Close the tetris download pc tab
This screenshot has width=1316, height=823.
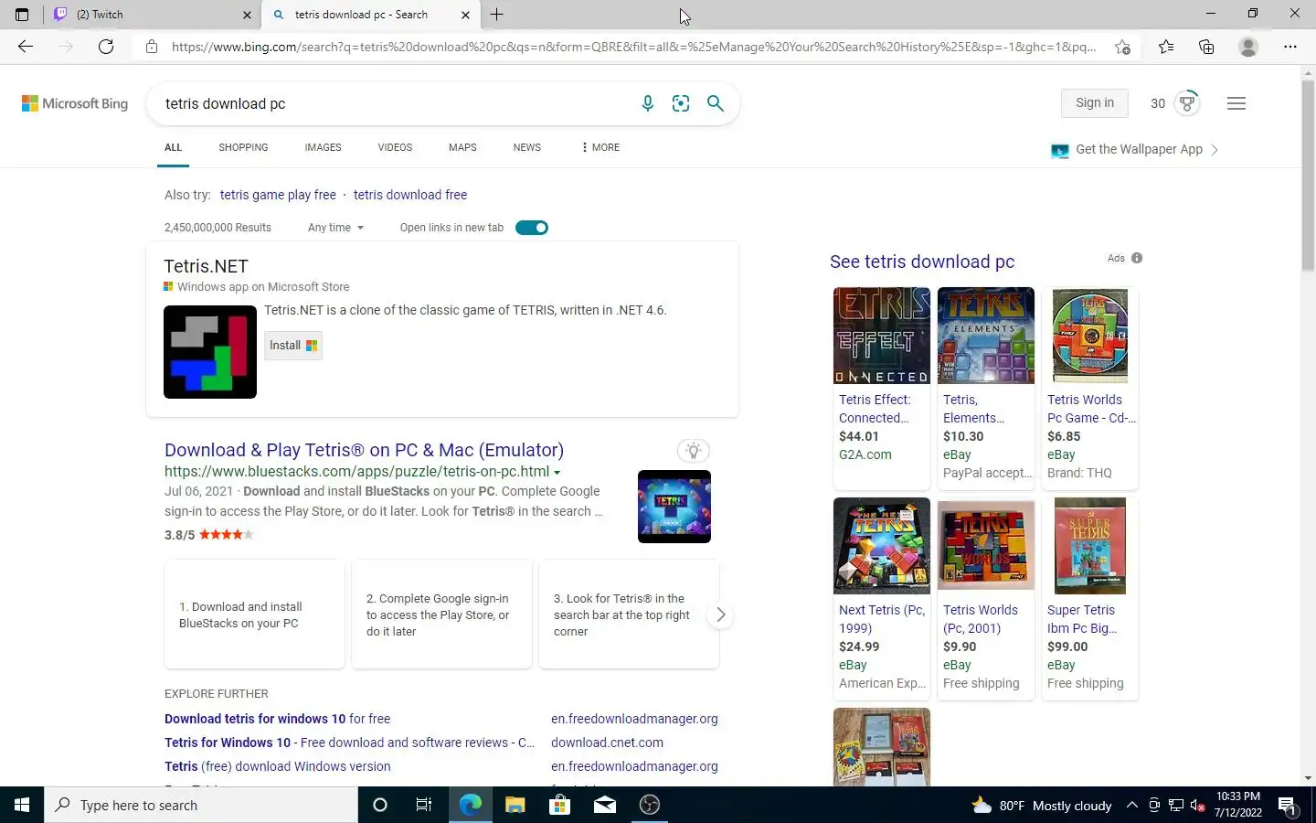(465, 15)
